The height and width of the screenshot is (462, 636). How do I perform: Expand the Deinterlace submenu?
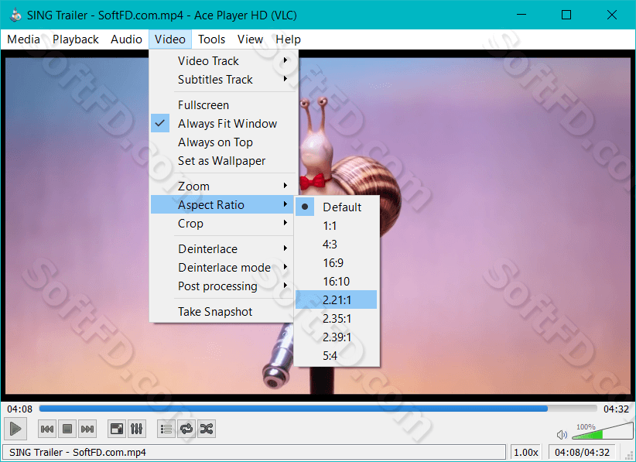pyautogui.click(x=222, y=249)
